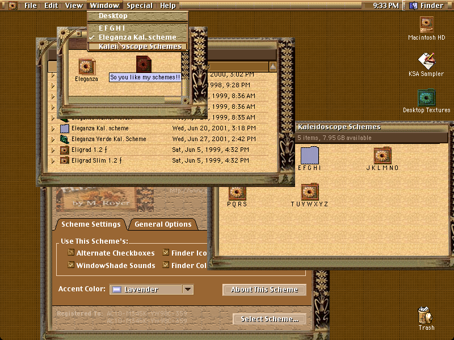Open the Help menu

pos(168,6)
